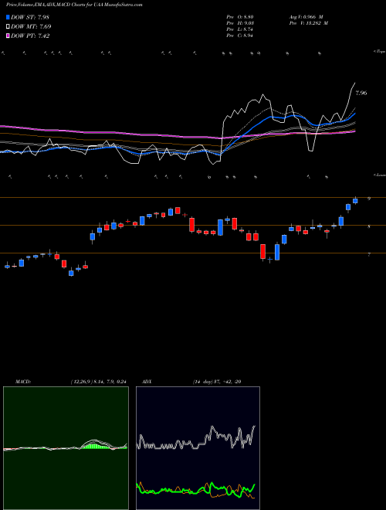
Task: Click the last blue candlestick near price 9
Action: tap(355, 201)
